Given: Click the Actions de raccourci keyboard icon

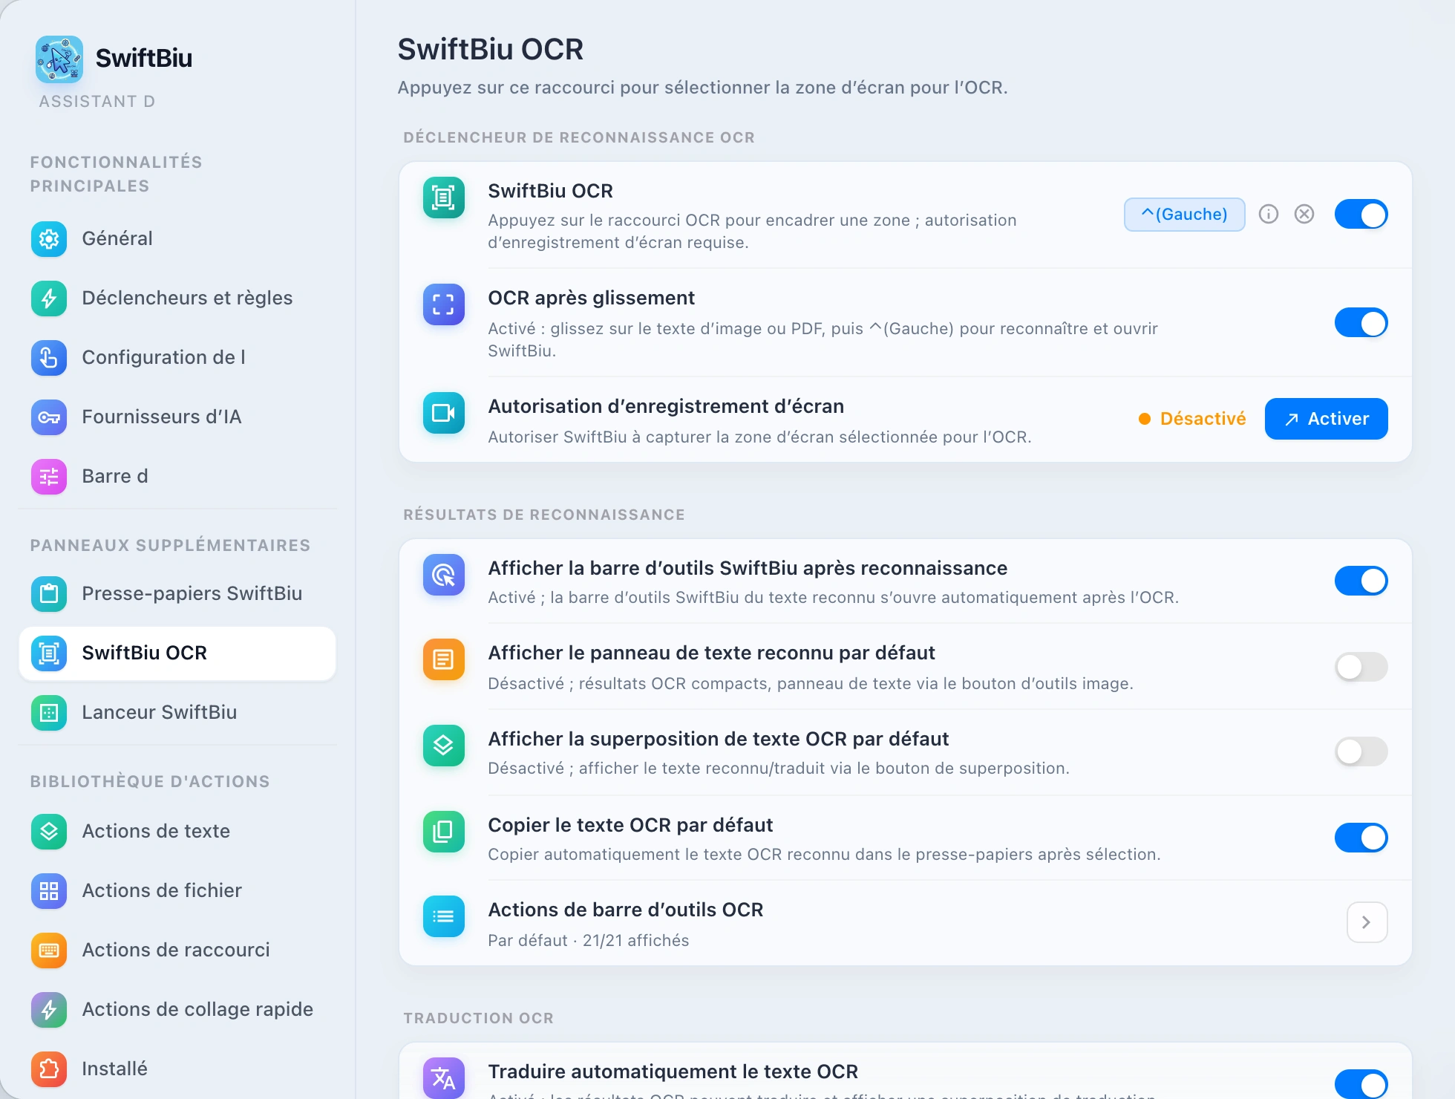Looking at the screenshot, I should coord(49,950).
